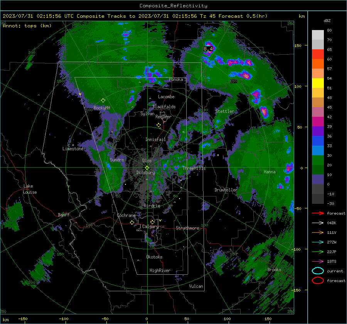The width and height of the screenshot is (347, 324).
Task: Click the Okotoks label
Action: pos(154,257)
